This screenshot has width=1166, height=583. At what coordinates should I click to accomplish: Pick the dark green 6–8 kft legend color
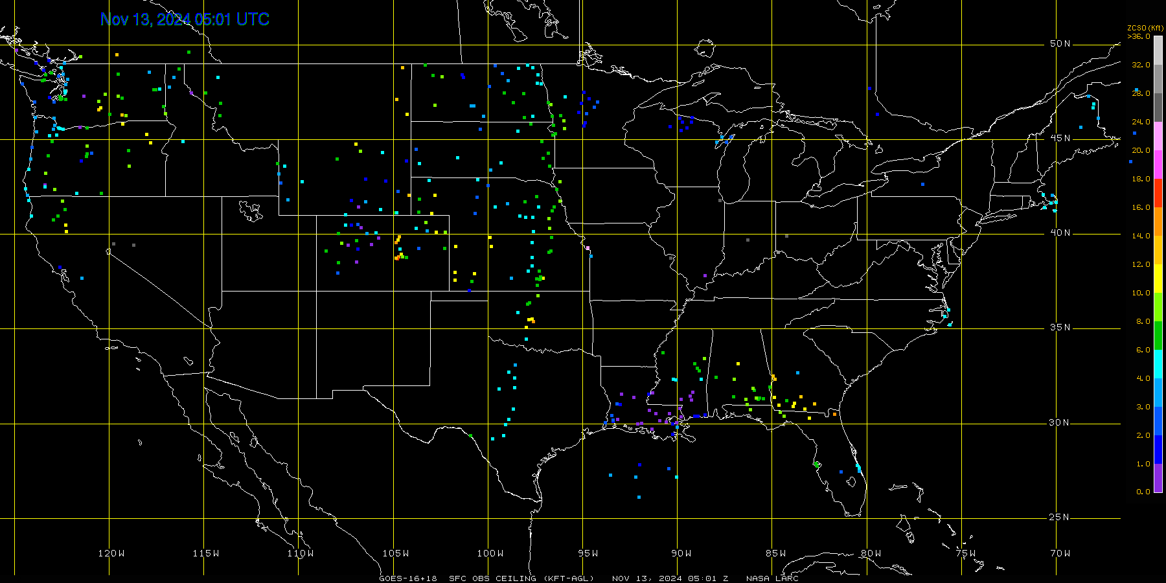coord(1158,336)
